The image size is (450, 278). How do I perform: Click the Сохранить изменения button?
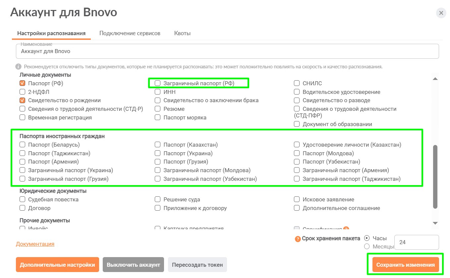406,265
